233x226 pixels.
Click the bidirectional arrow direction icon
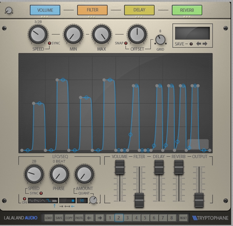tap(67, 207)
